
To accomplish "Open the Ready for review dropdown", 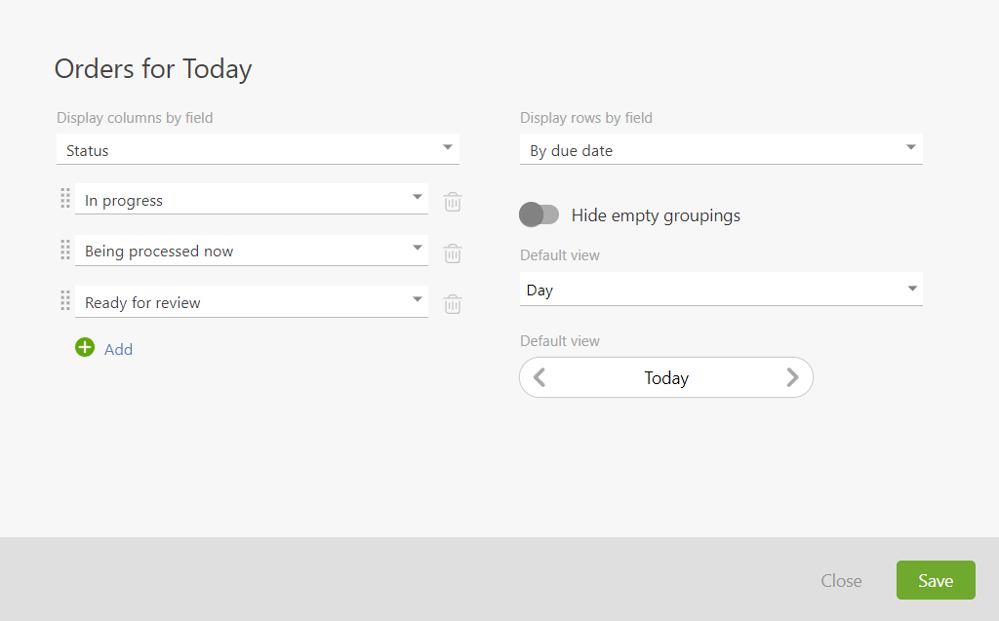I will click(x=252, y=301).
